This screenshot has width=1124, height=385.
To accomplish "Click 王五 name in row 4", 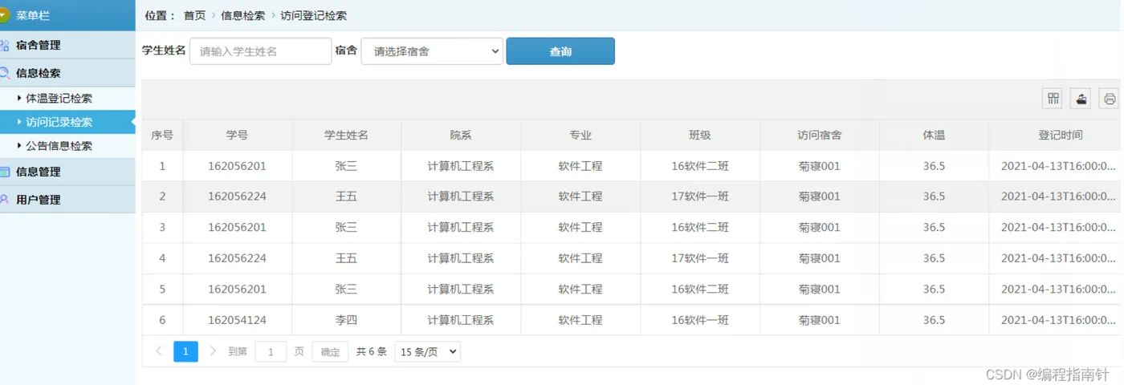I will (346, 258).
